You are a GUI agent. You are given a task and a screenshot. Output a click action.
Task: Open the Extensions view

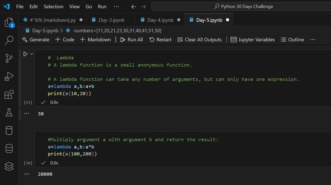[9, 95]
